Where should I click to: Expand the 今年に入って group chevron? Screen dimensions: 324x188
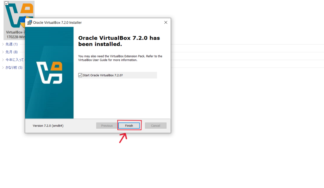point(3,60)
